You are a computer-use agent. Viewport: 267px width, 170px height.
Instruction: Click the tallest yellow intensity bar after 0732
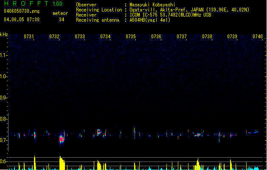[x=62, y=163]
